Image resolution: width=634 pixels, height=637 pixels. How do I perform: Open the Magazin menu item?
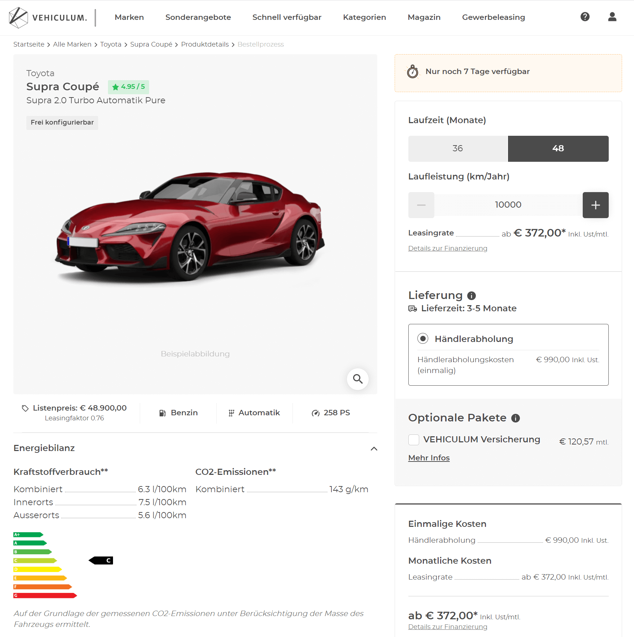(424, 17)
